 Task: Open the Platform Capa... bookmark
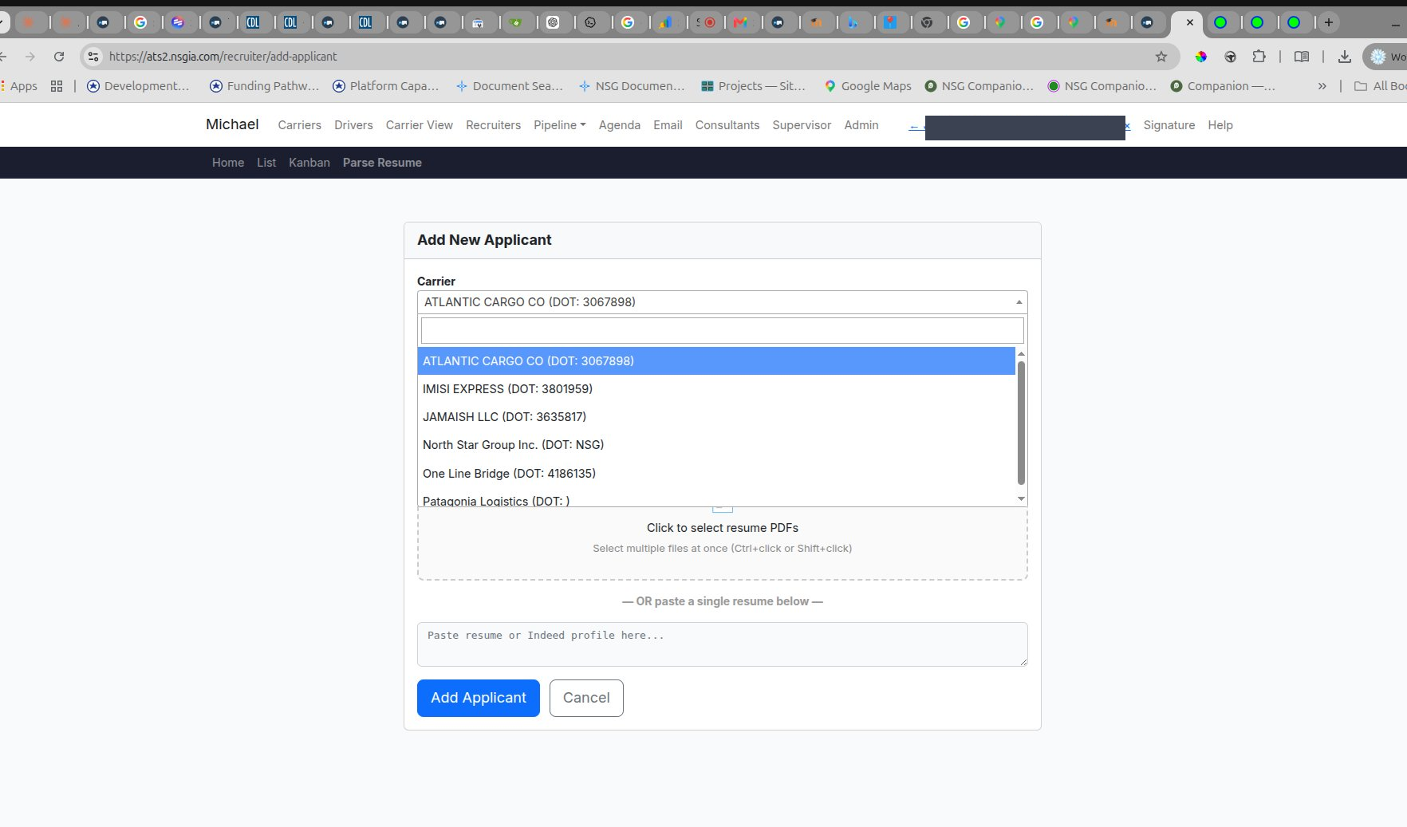(386, 86)
